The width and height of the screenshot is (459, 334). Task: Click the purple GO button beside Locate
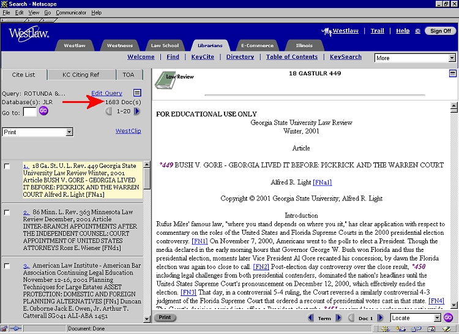(x=448, y=317)
